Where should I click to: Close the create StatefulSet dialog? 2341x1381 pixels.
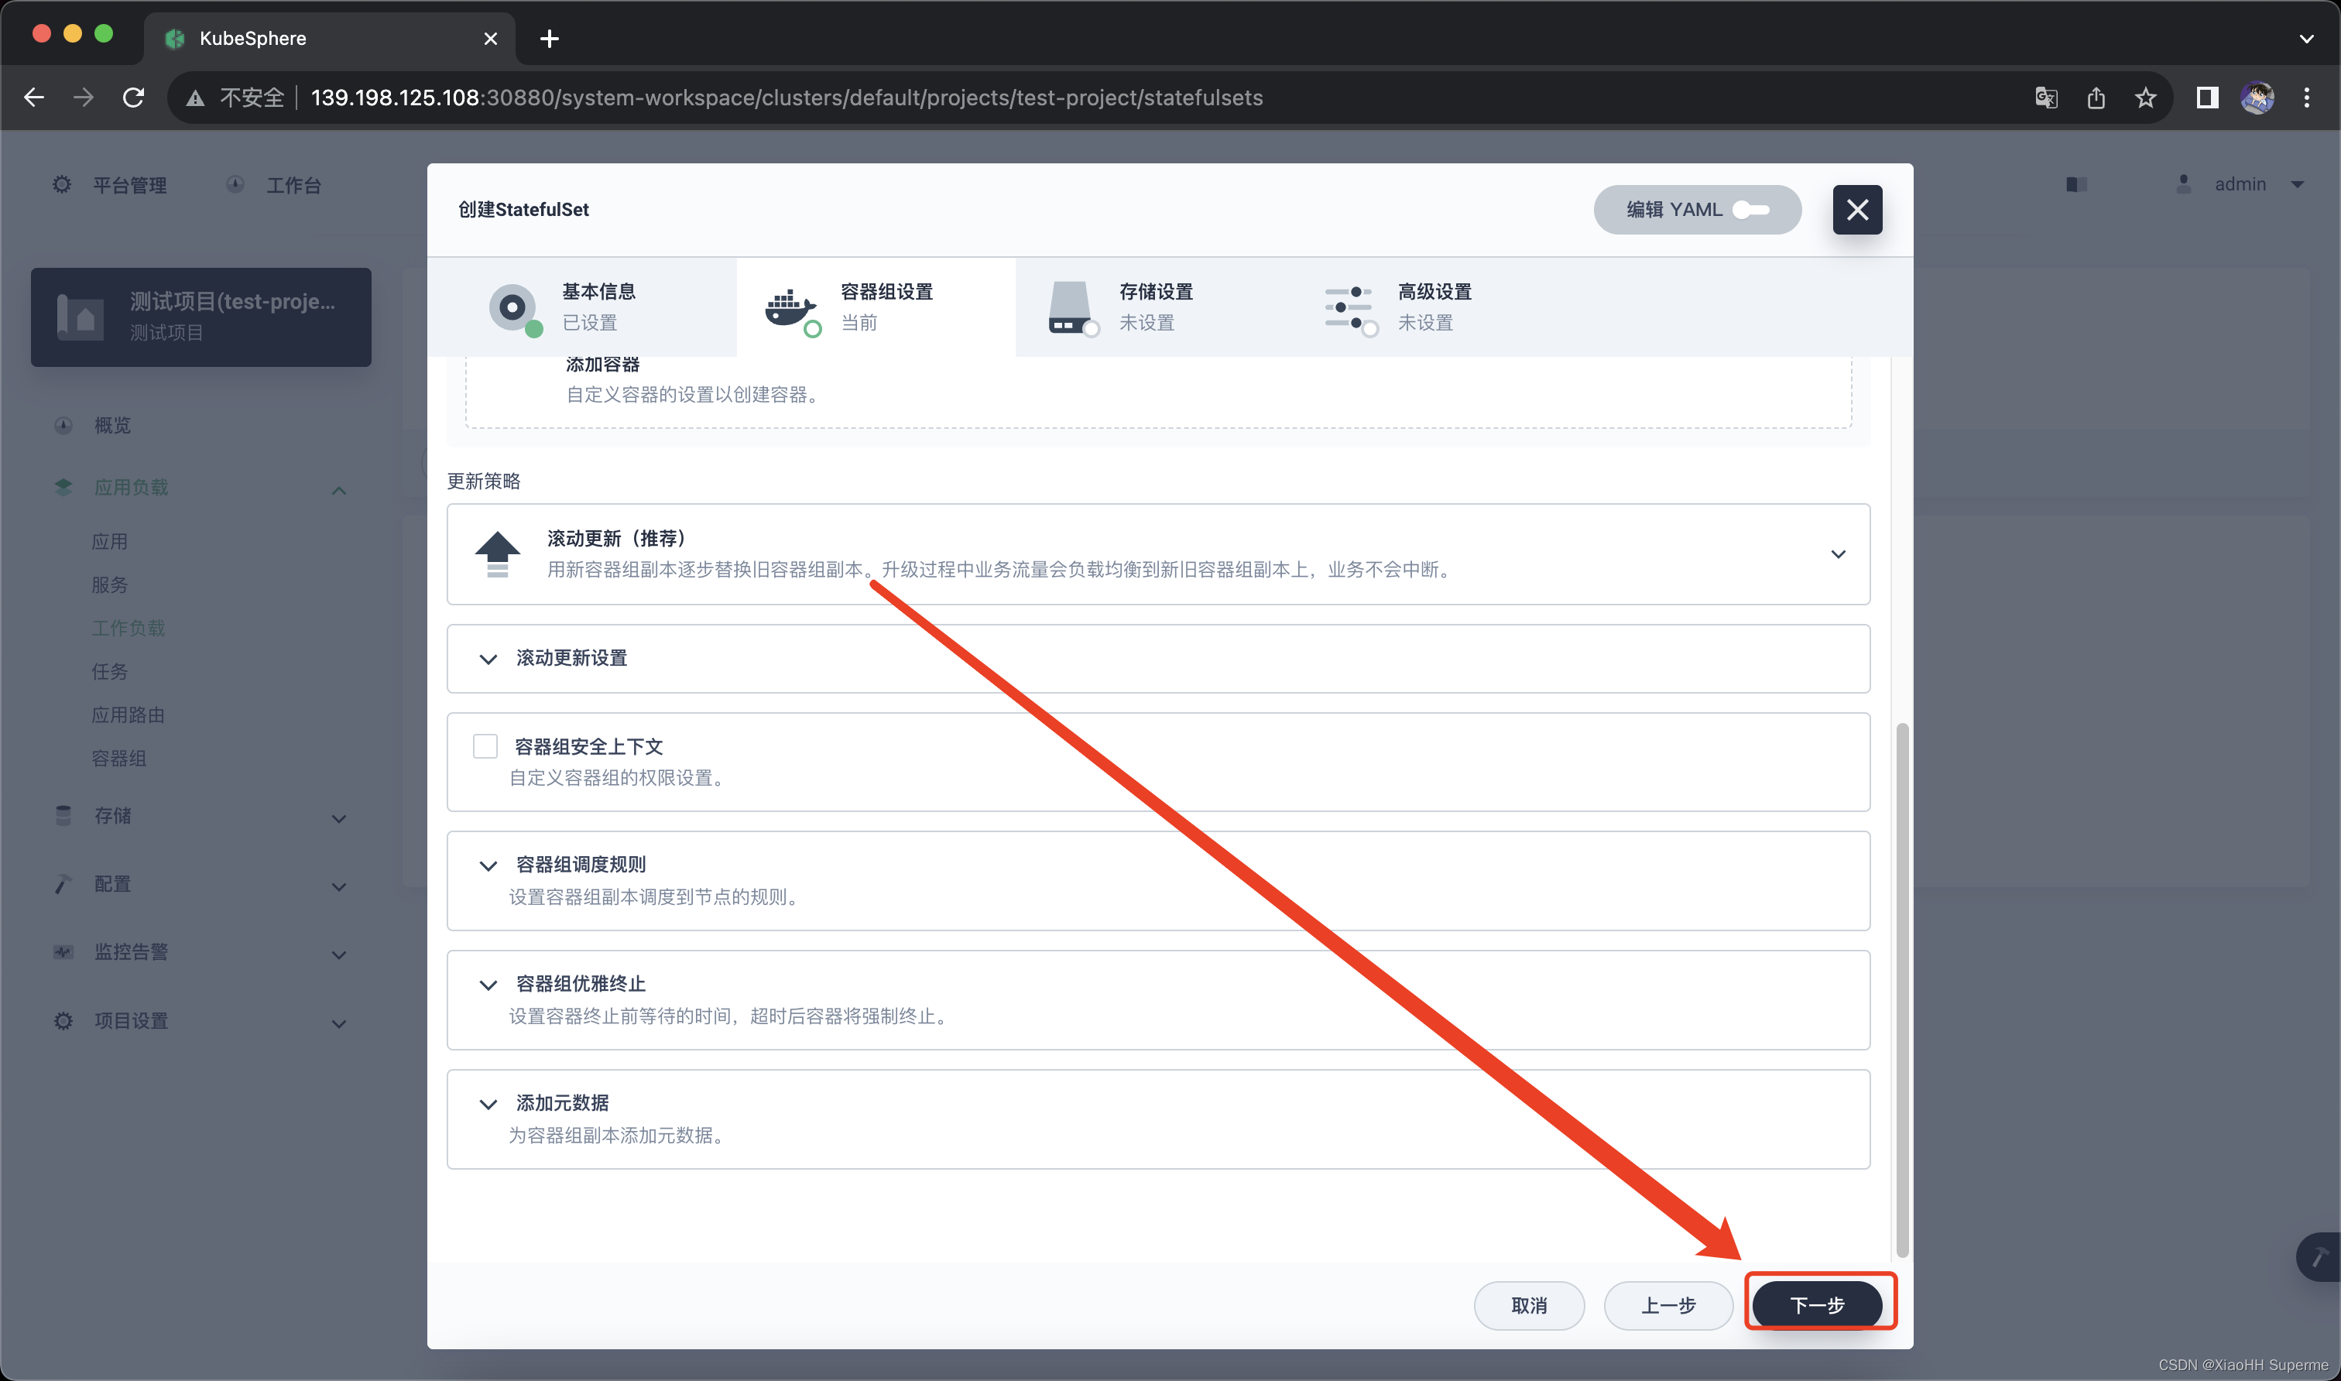tap(1856, 211)
